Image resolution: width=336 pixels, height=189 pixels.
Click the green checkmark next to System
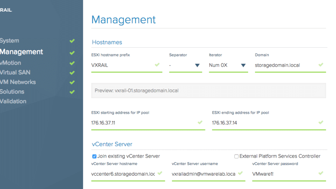point(72,40)
